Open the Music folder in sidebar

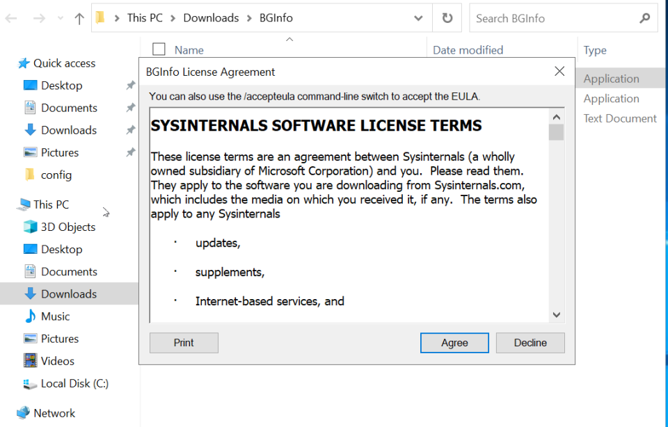[56, 316]
